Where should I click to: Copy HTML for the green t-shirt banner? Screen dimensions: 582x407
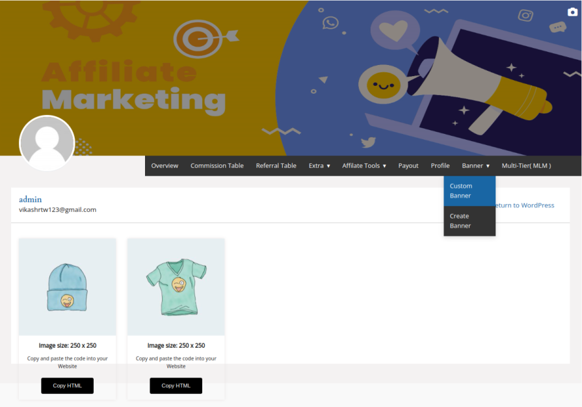click(x=176, y=385)
